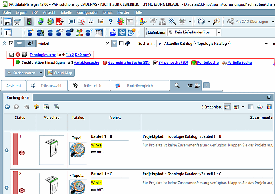The width and height of the screenshot is (275, 194).
Task: Toggle the ABC text search mode button
Action: pyautogui.click(x=19, y=43)
